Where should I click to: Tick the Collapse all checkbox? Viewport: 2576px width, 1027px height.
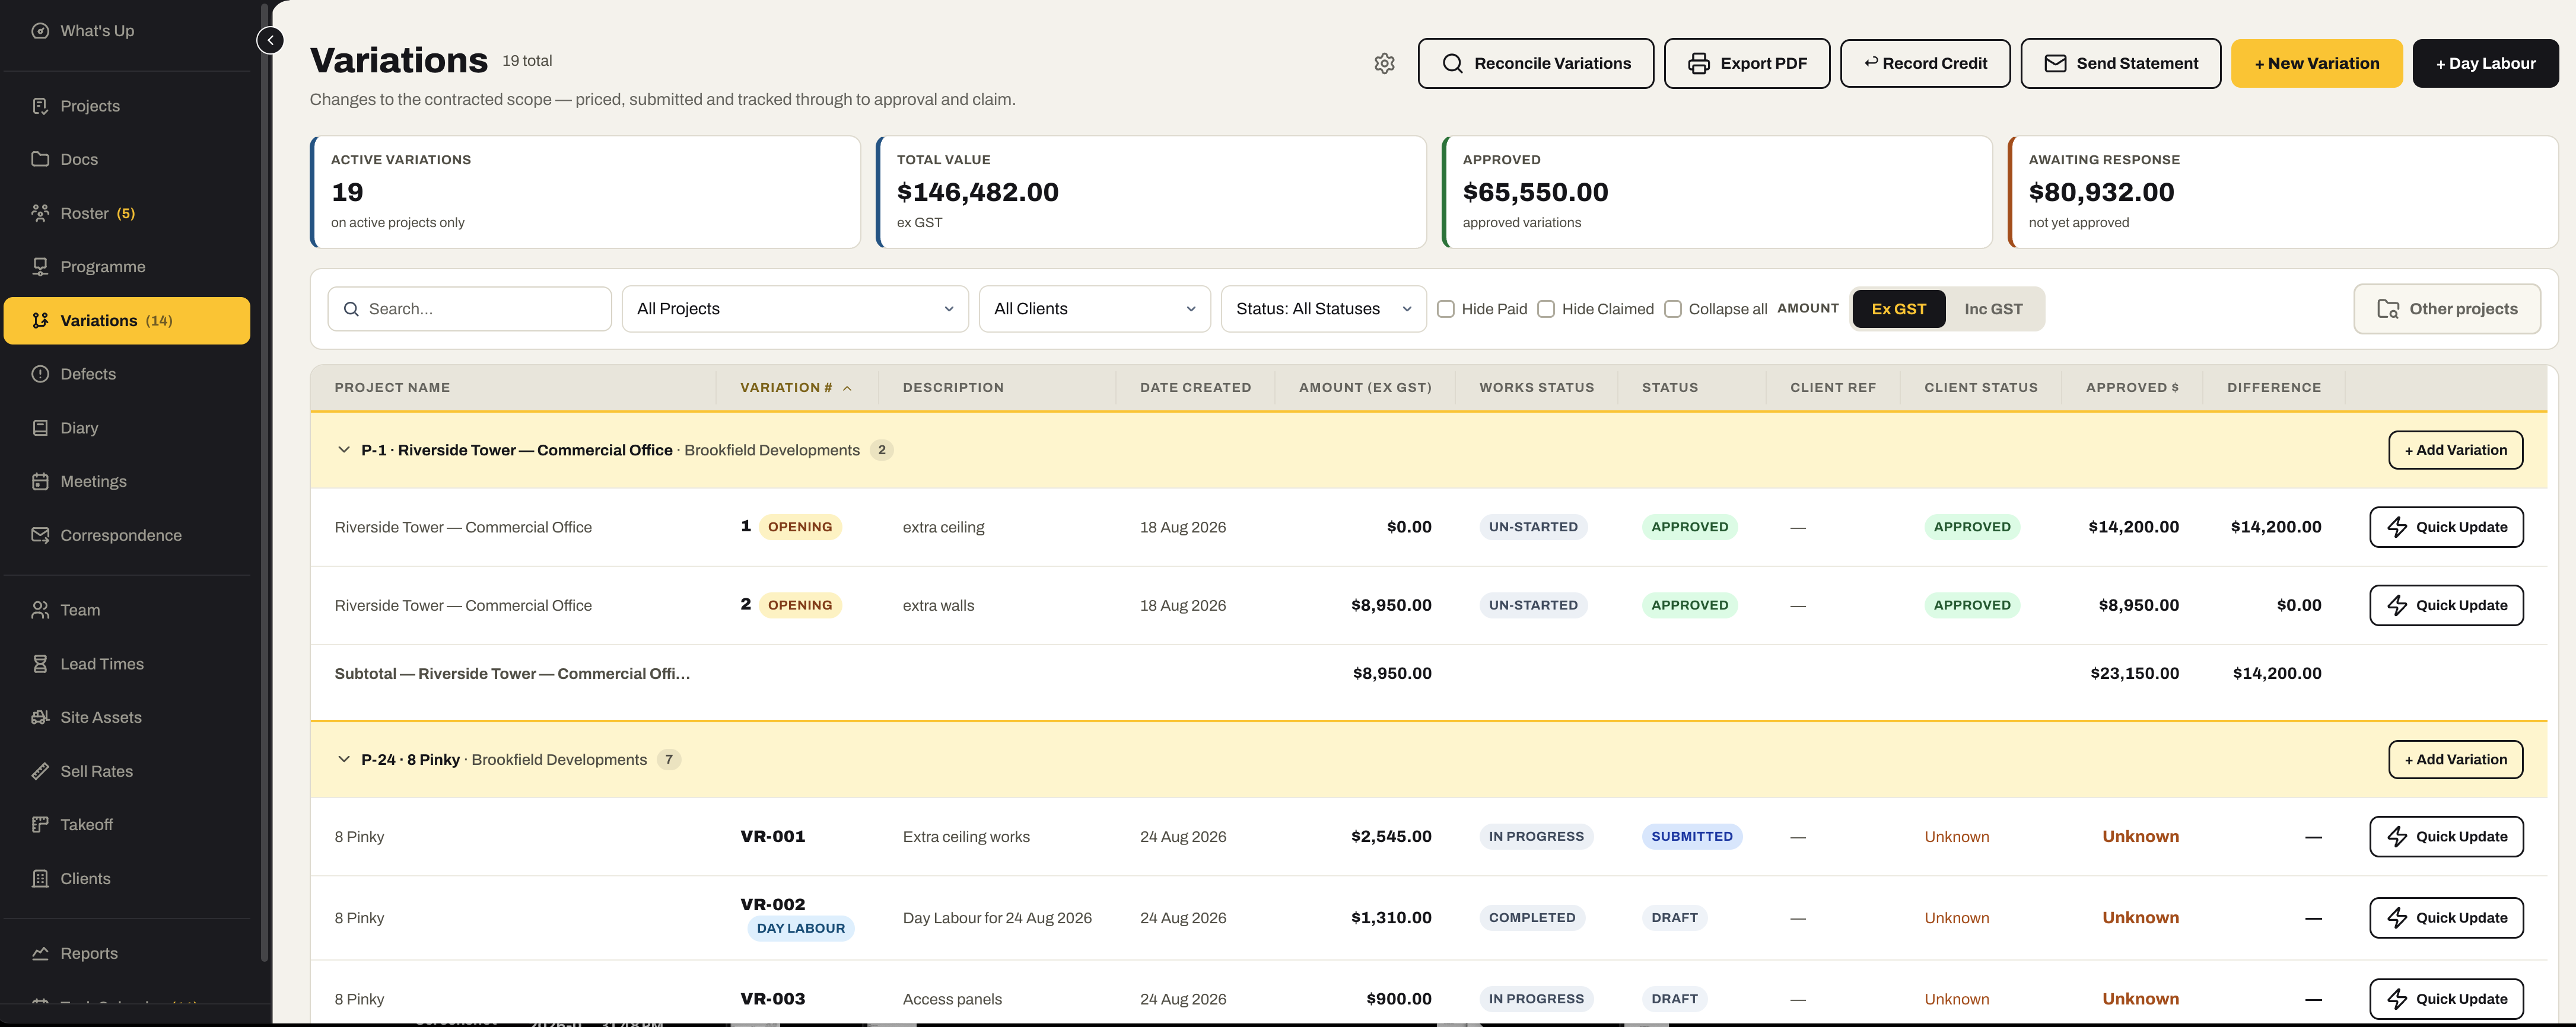pos(1672,309)
